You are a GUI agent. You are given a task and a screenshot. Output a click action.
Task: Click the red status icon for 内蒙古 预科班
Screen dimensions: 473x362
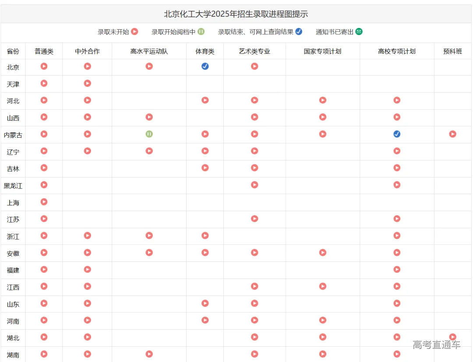452,134
